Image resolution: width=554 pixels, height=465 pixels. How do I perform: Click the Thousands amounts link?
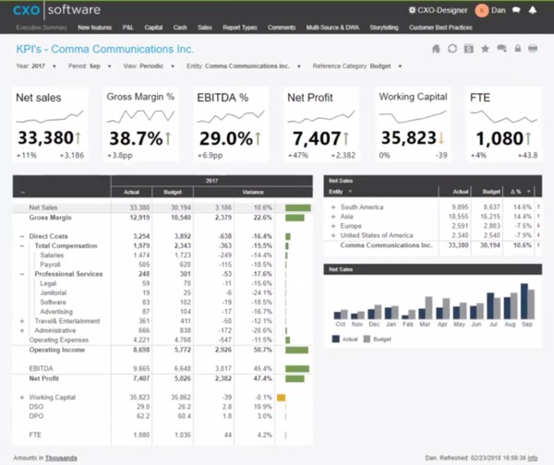(x=61, y=458)
